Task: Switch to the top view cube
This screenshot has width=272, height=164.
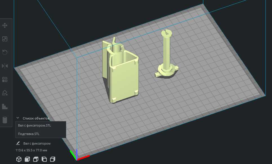Action: click(x=36, y=159)
